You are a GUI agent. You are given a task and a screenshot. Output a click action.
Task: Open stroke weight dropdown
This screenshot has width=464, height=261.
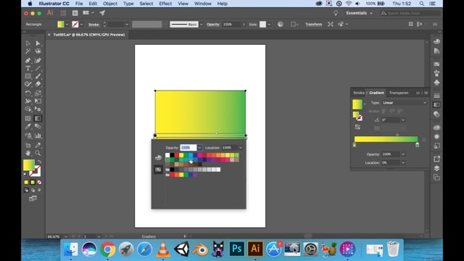127,24
